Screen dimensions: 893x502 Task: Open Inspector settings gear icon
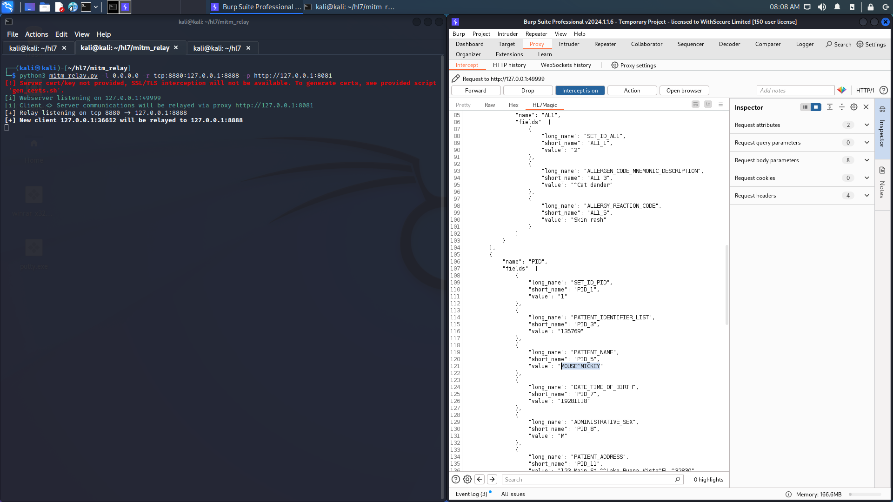coord(854,107)
